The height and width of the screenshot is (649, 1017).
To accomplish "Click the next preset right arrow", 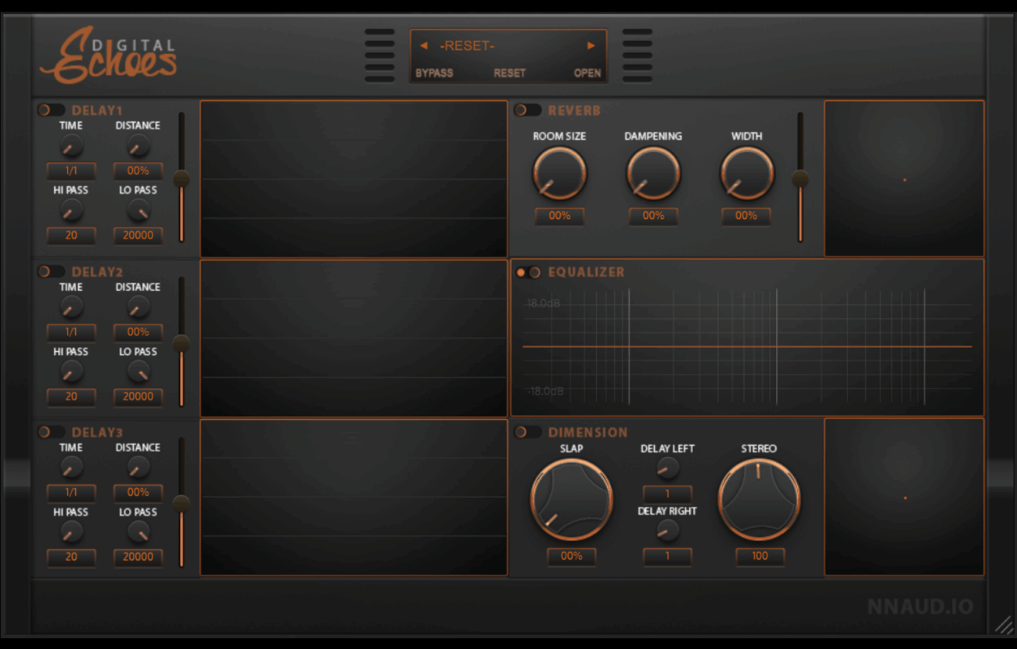I will click(x=591, y=46).
